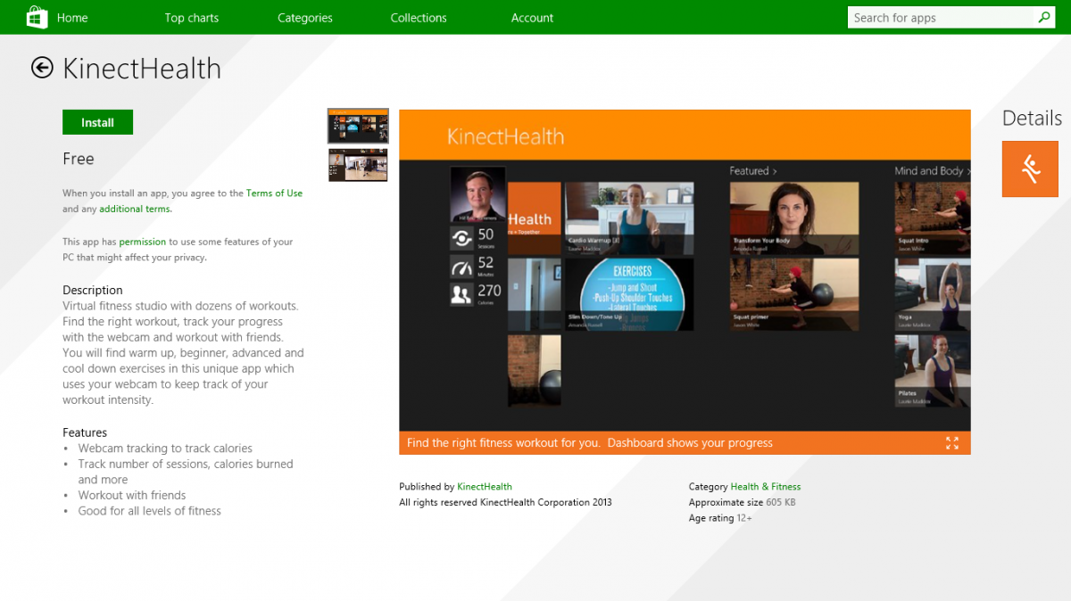The image size is (1071, 601).
Task: Select the second screenshot thumbnail
Action: click(358, 165)
